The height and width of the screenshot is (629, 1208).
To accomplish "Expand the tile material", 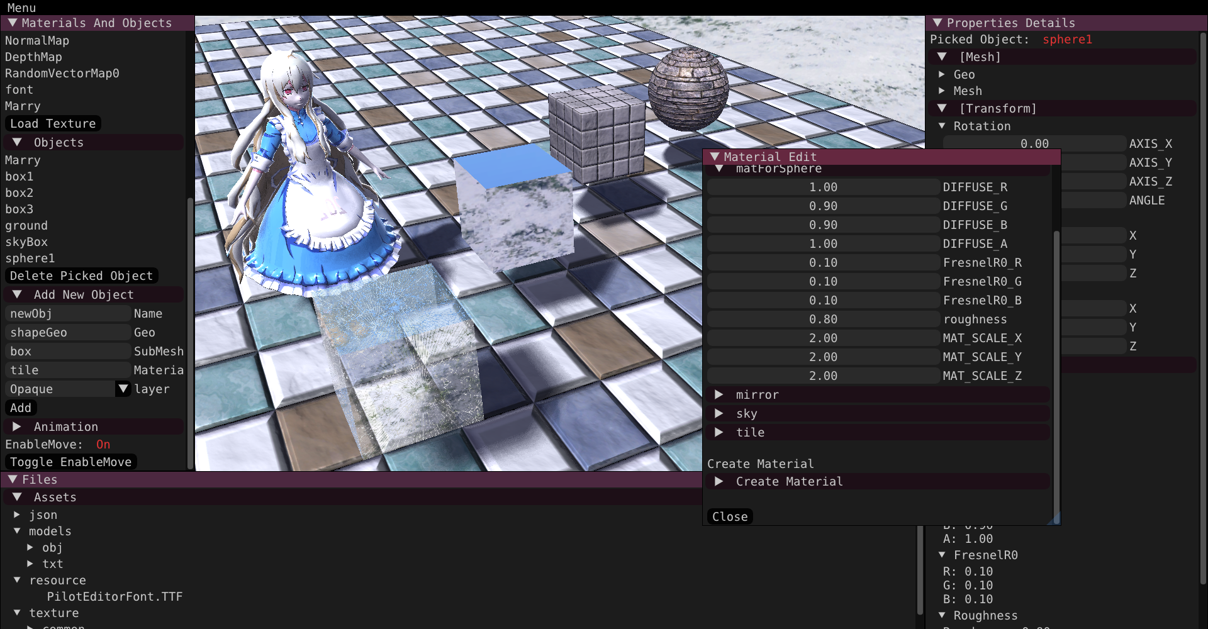I will point(719,433).
